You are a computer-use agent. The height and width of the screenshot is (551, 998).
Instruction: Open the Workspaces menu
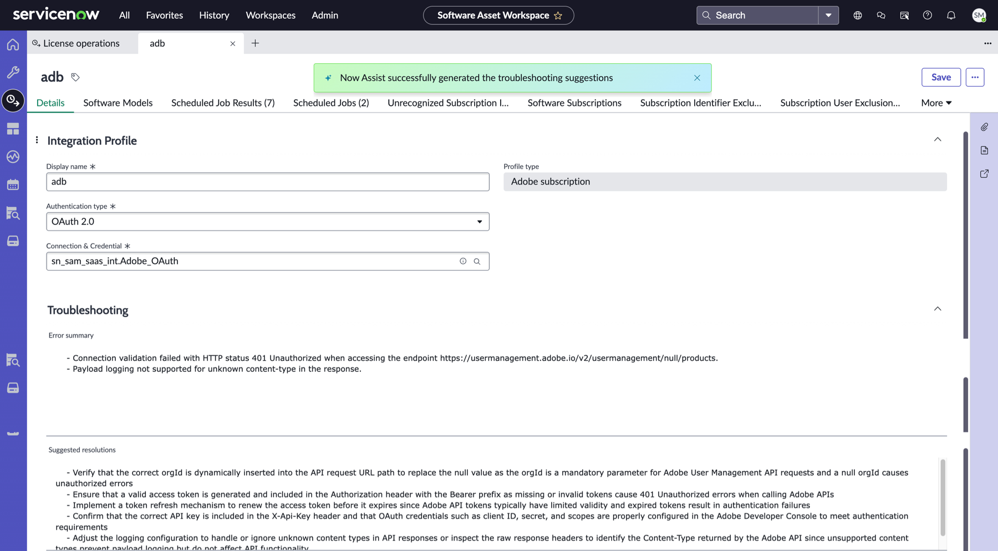(x=271, y=15)
